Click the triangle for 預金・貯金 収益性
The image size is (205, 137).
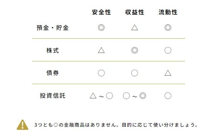pyautogui.click(x=134, y=28)
